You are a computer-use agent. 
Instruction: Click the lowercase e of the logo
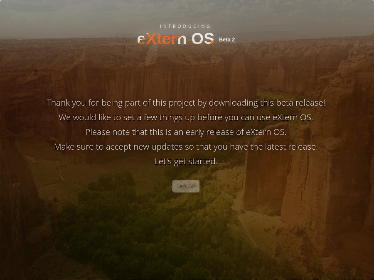141,40
